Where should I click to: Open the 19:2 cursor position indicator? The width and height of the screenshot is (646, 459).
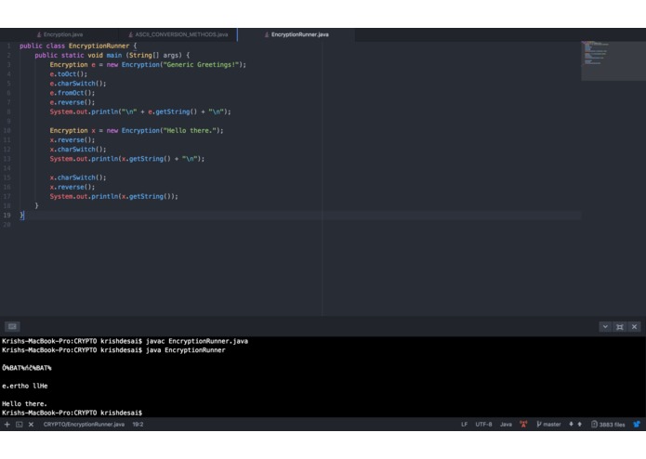click(x=138, y=424)
